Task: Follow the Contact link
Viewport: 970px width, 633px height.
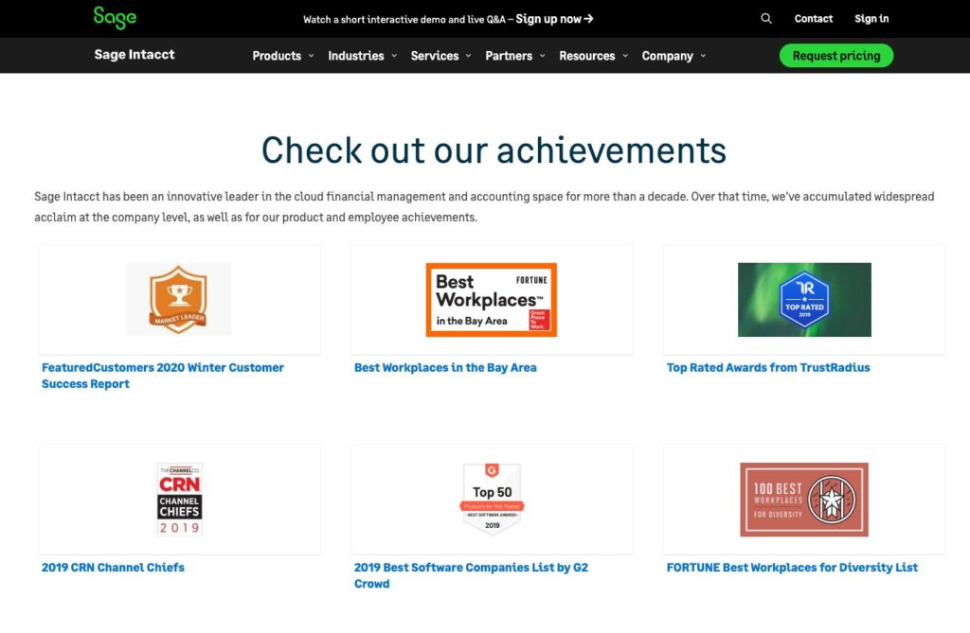Action: (814, 19)
